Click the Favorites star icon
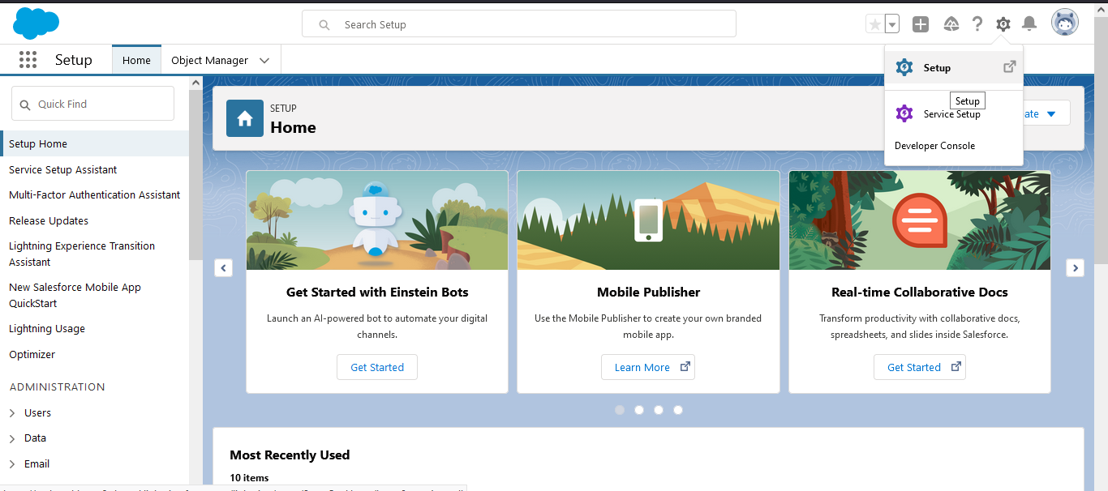 pyautogui.click(x=874, y=24)
